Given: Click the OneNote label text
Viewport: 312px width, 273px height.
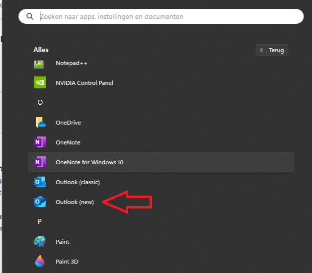Looking at the screenshot, I should point(68,142).
